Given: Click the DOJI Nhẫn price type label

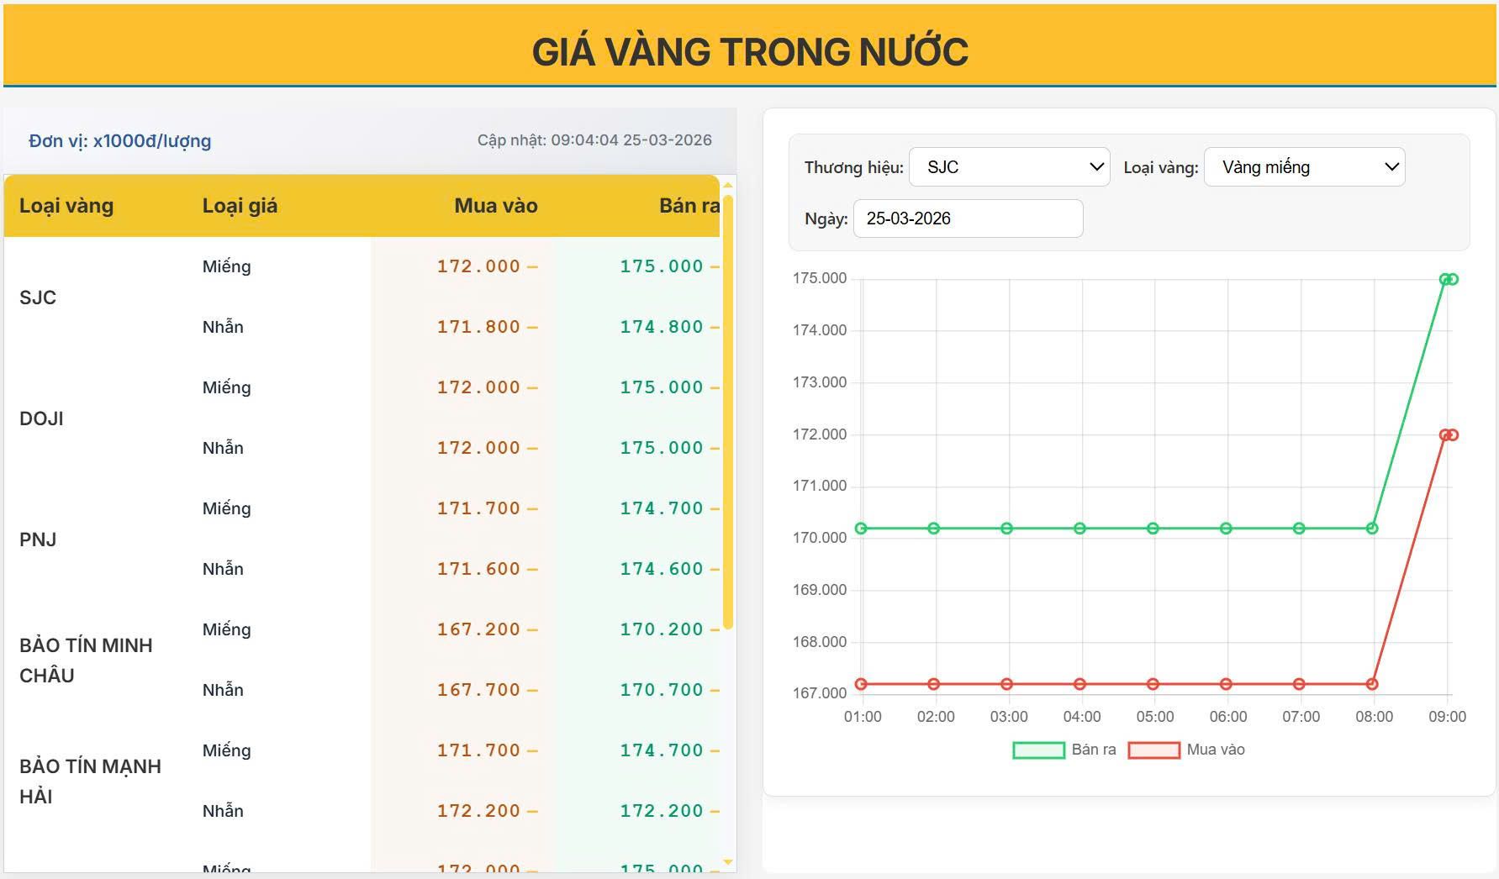Looking at the screenshot, I should [223, 448].
